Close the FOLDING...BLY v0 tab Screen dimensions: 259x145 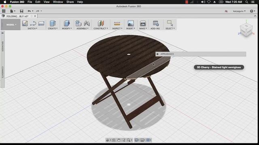(35, 16)
